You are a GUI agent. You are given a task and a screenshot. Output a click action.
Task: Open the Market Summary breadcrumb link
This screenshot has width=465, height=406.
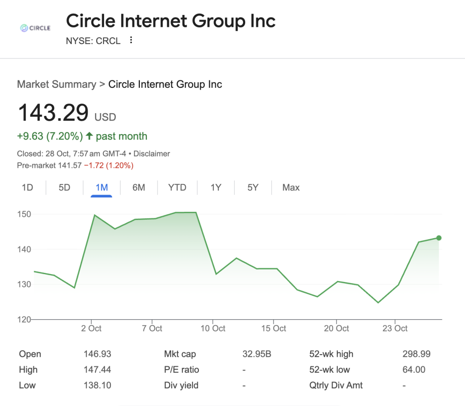click(56, 84)
